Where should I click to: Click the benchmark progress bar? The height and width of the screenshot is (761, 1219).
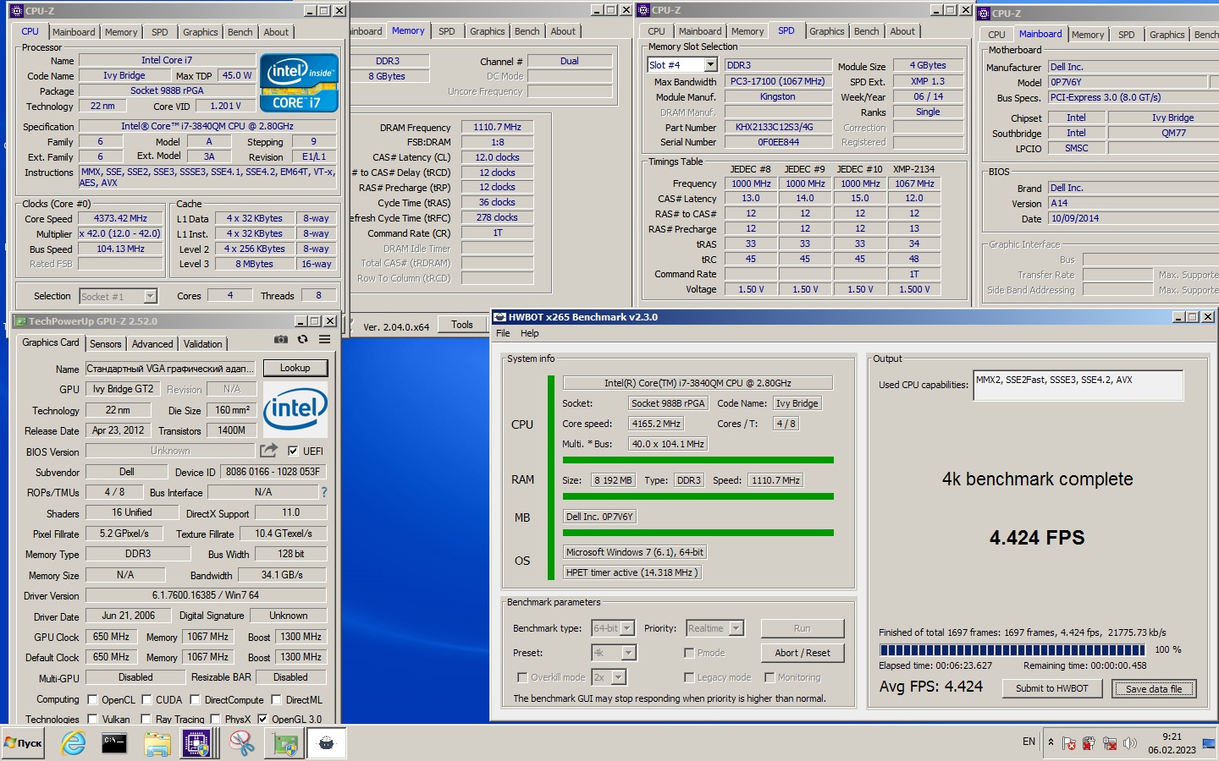pos(1012,650)
